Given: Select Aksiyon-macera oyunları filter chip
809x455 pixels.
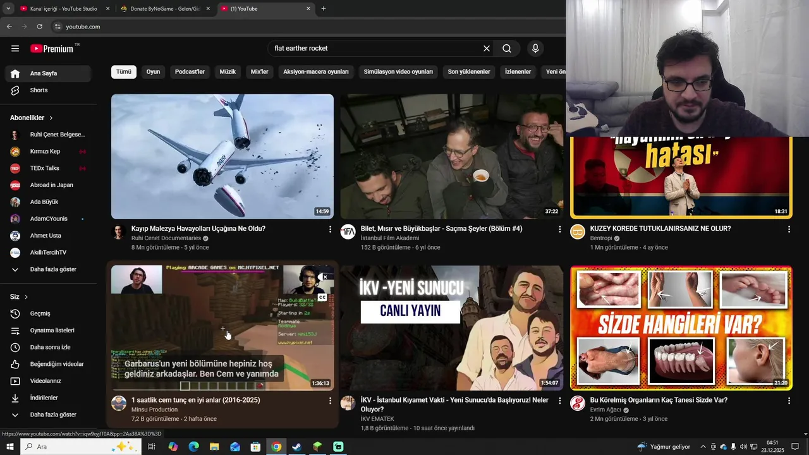Looking at the screenshot, I should (316, 72).
